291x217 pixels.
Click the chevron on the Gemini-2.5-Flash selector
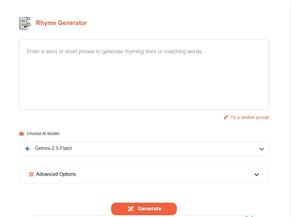[x=261, y=149]
